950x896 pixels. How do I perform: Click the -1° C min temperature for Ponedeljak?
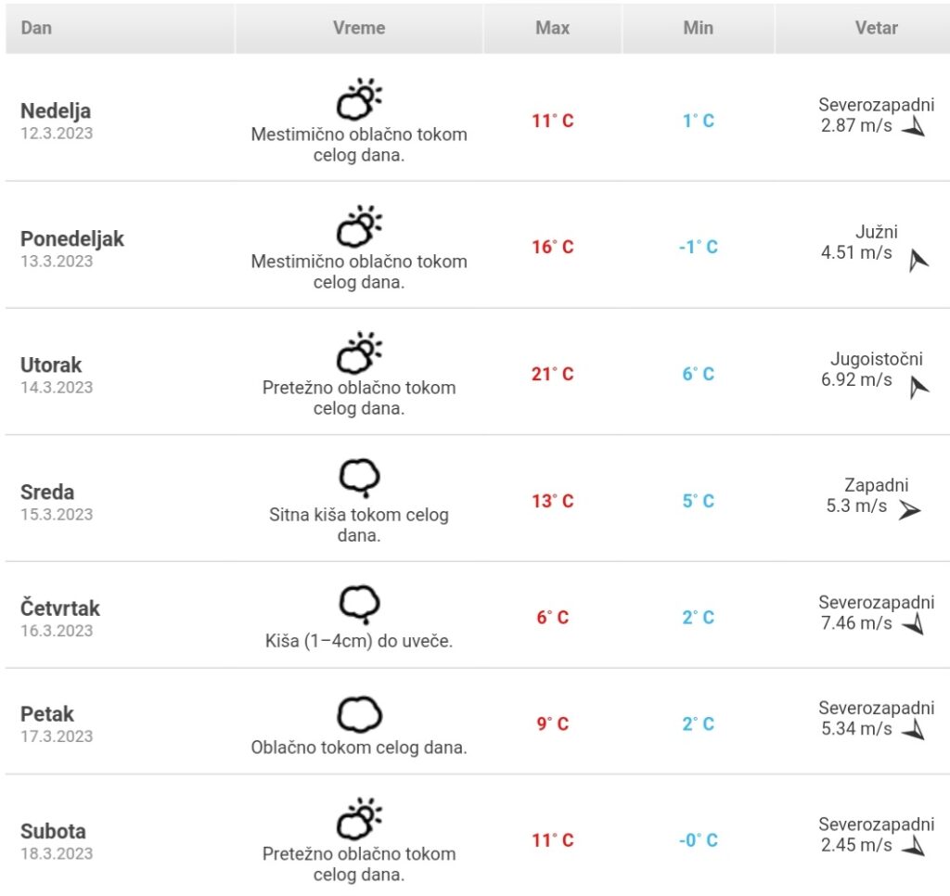[698, 247]
